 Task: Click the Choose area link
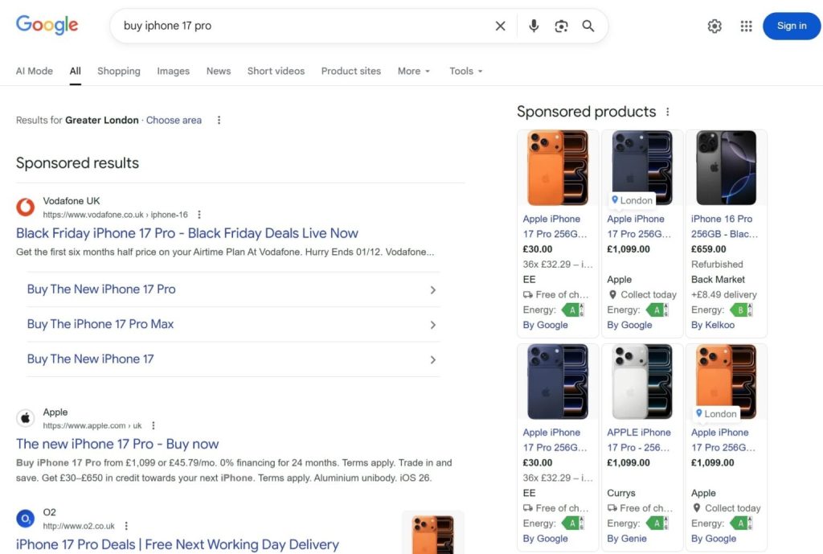click(174, 121)
